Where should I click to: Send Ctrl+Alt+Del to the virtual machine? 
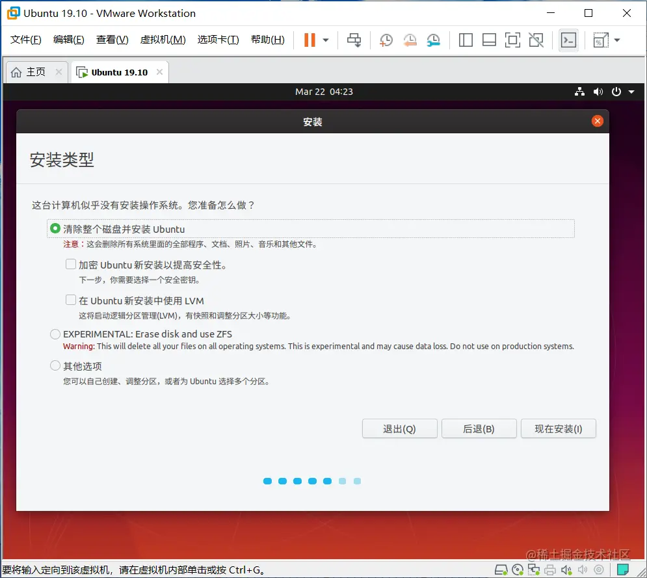(x=354, y=40)
